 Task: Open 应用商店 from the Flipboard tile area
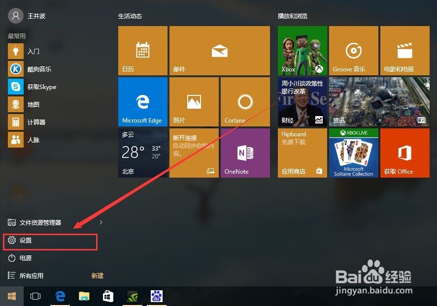click(302, 153)
